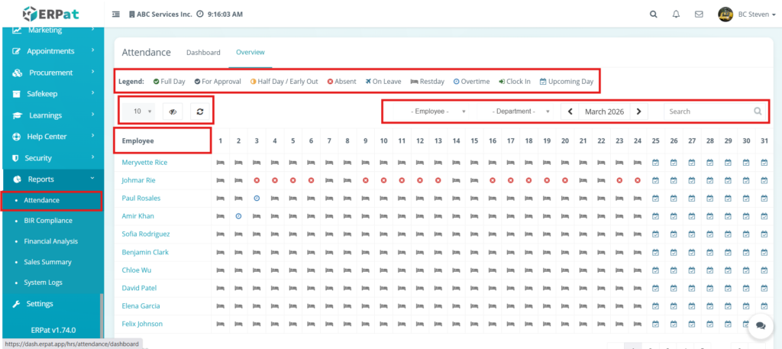Open the rows-per-page dropdown showing 10
782x349 pixels.
[141, 111]
